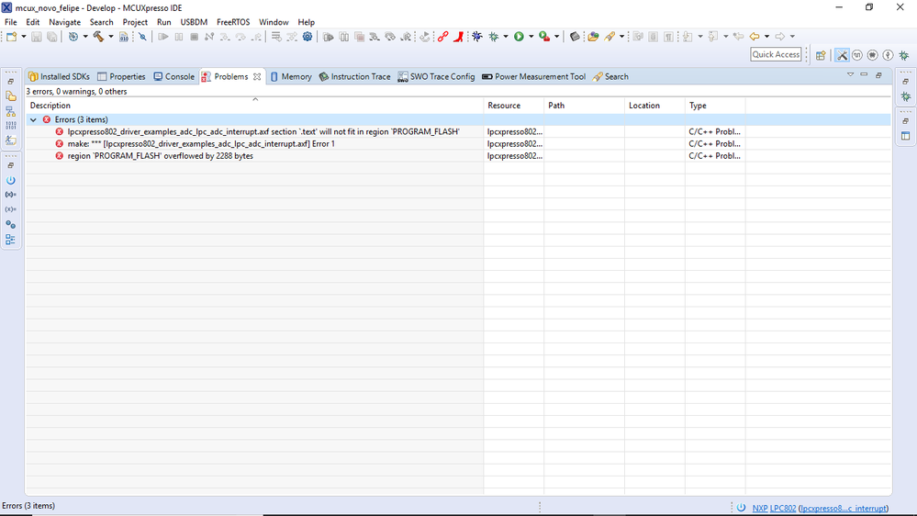Image resolution: width=917 pixels, height=516 pixels.
Task: Click the blue power Quickstart icon
Action: [10, 180]
